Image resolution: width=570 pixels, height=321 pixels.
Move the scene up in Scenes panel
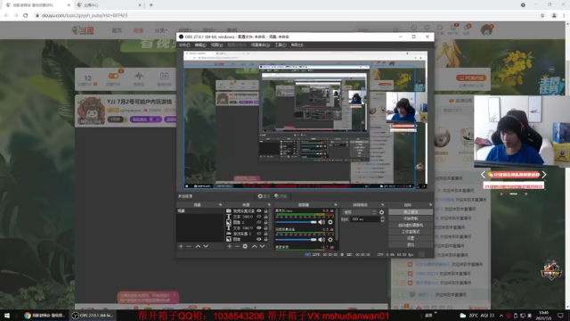(198, 246)
